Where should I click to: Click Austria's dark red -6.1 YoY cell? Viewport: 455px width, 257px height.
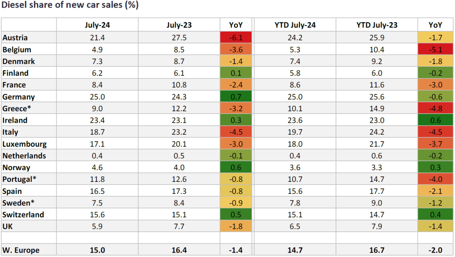tap(235, 38)
